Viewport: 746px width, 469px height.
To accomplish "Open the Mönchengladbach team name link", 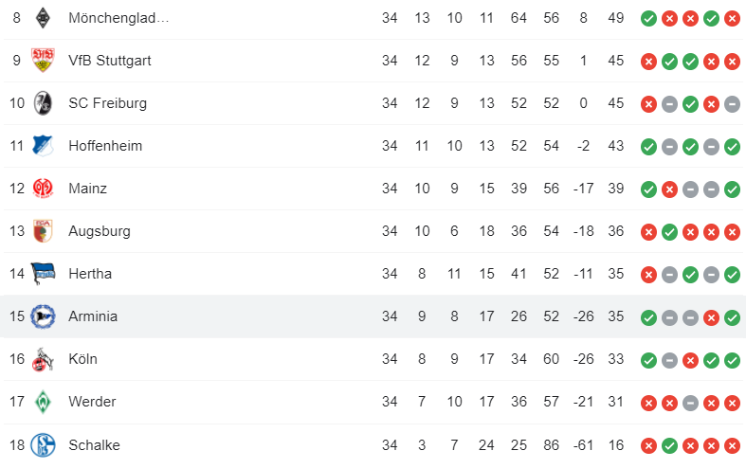I will coord(118,18).
